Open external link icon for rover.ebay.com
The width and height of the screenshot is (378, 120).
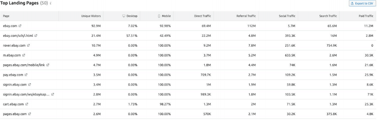pos(28,45)
